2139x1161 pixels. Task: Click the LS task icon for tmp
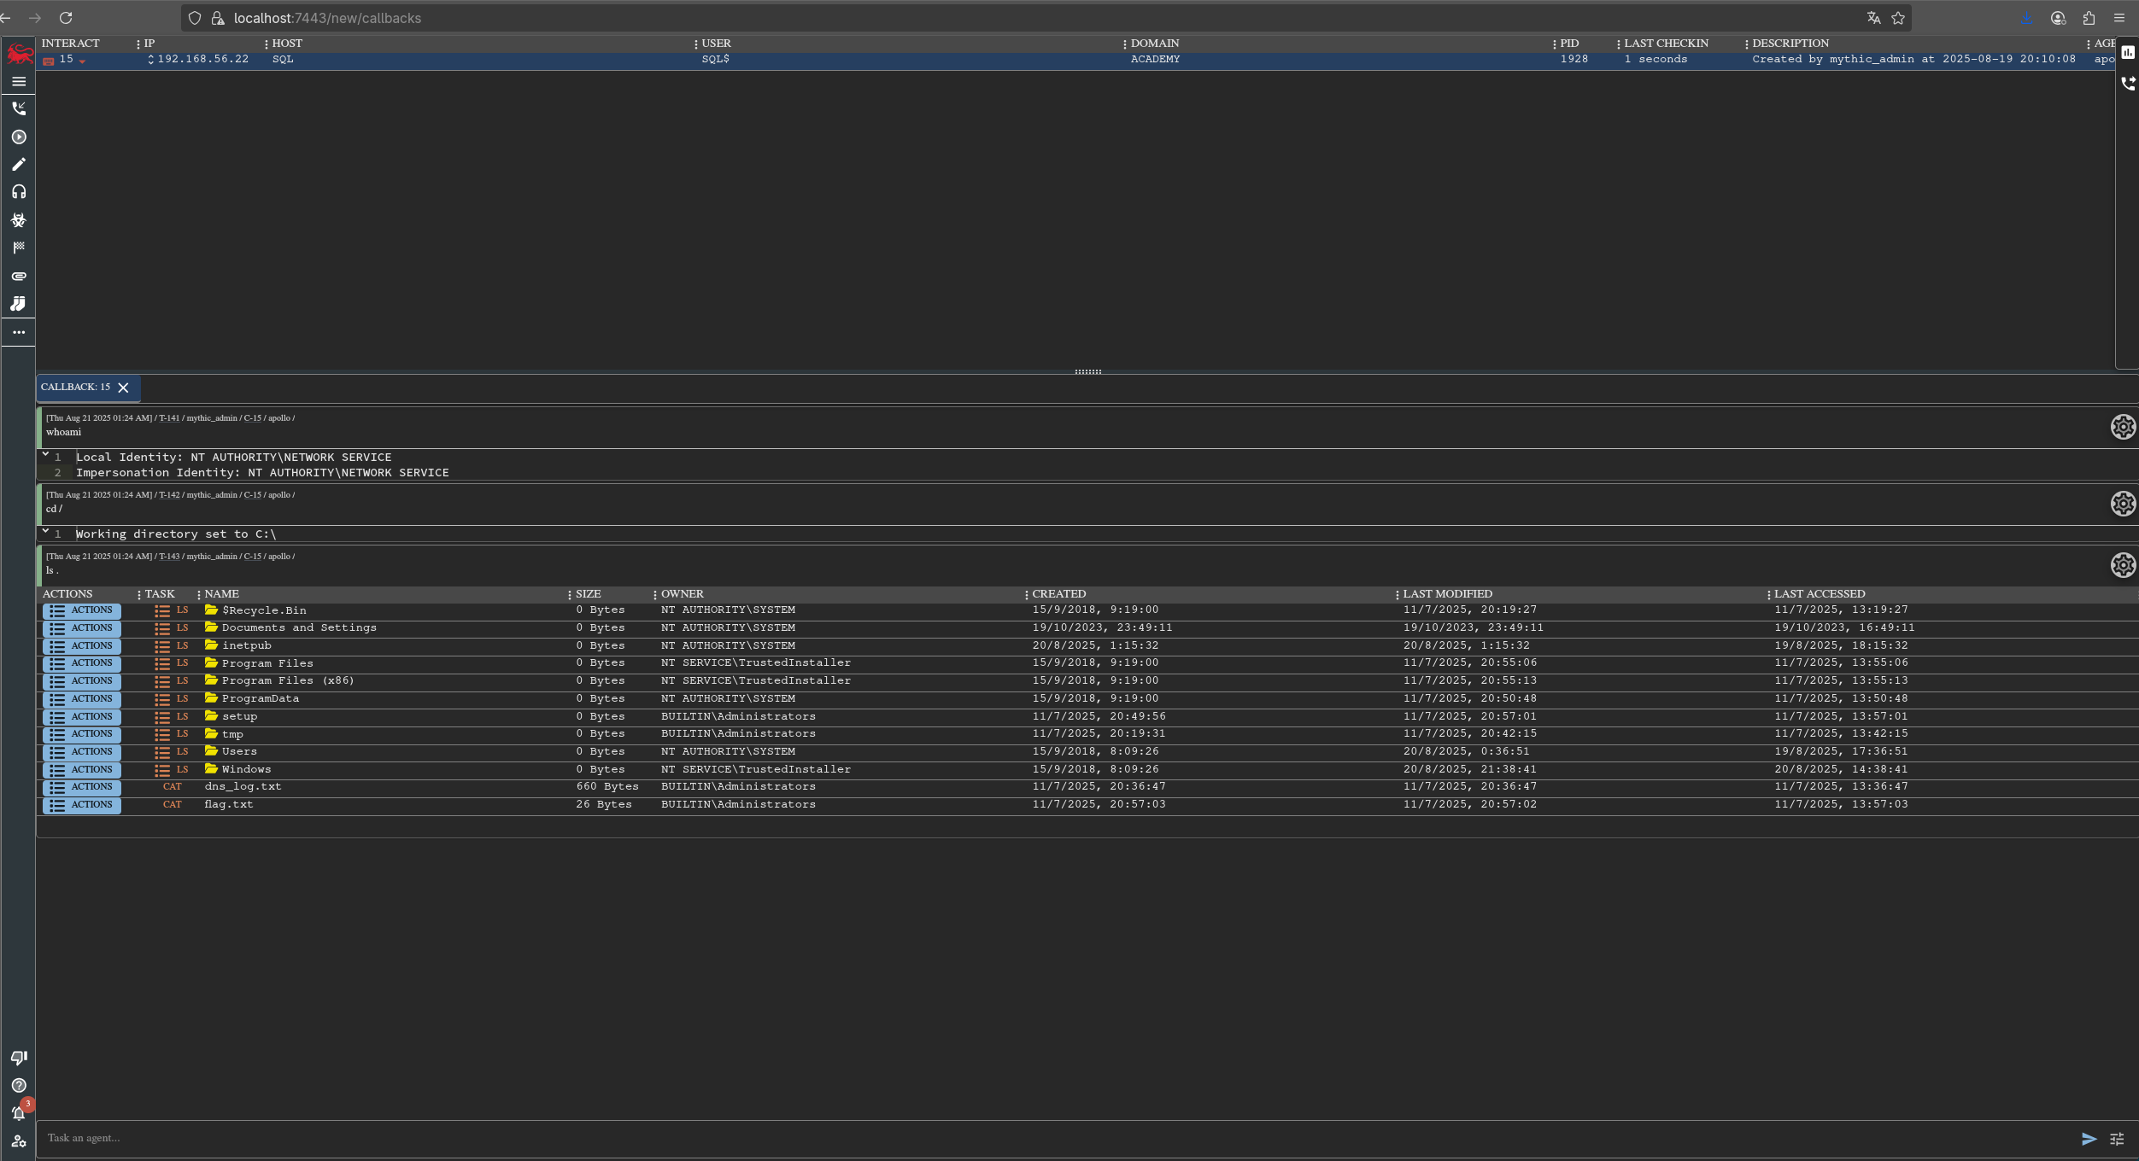point(171,734)
